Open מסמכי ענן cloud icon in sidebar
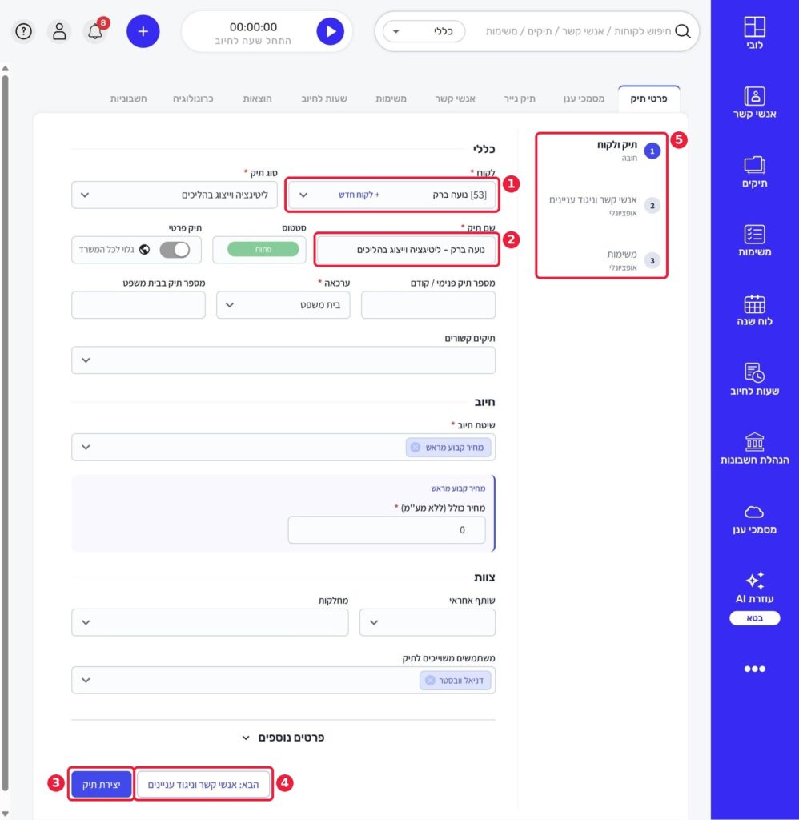799x820 pixels. click(754, 512)
